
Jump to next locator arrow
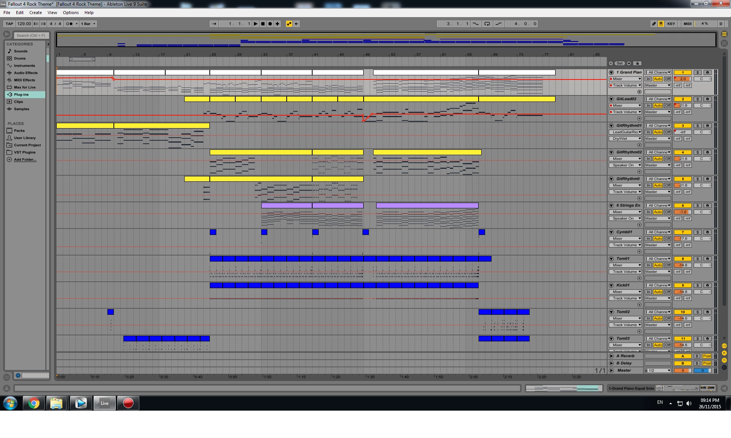pyautogui.click(x=629, y=63)
